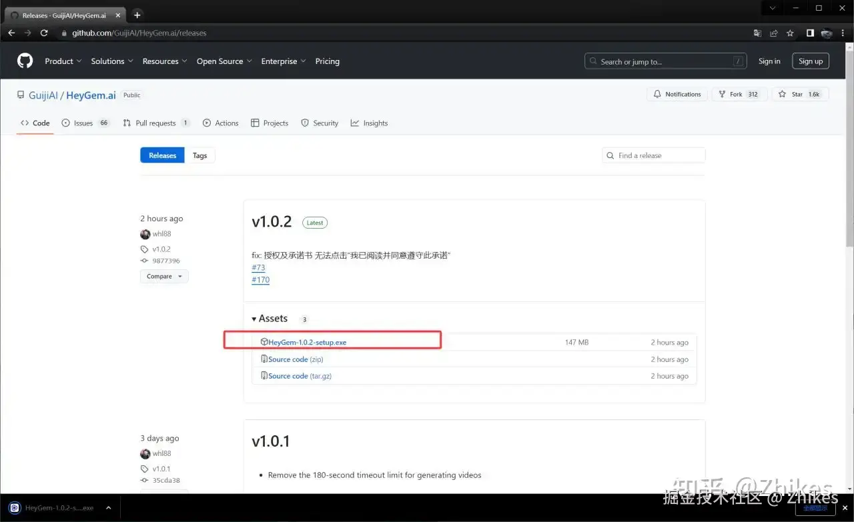Select the Releases button

tap(162, 155)
